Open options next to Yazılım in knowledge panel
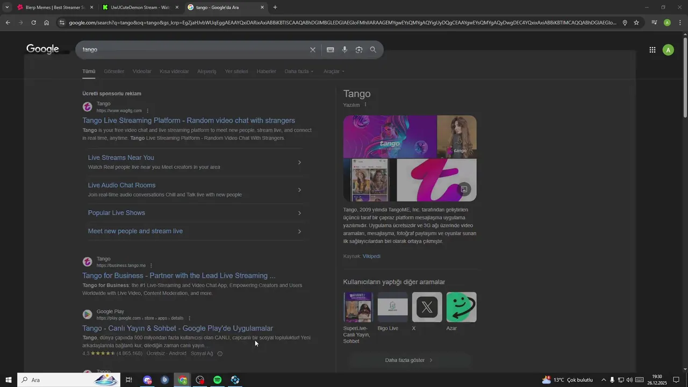 click(365, 105)
